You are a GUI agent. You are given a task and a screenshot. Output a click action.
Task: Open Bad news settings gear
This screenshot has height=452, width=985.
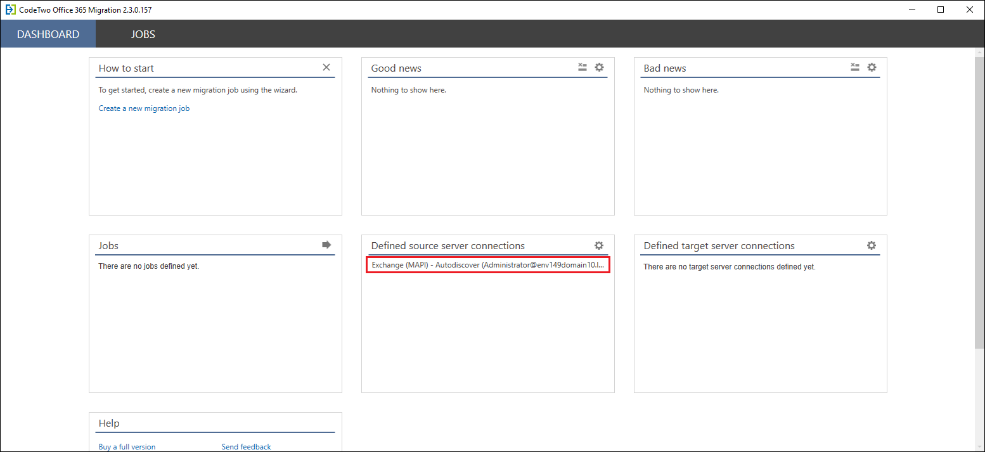pos(872,67)
